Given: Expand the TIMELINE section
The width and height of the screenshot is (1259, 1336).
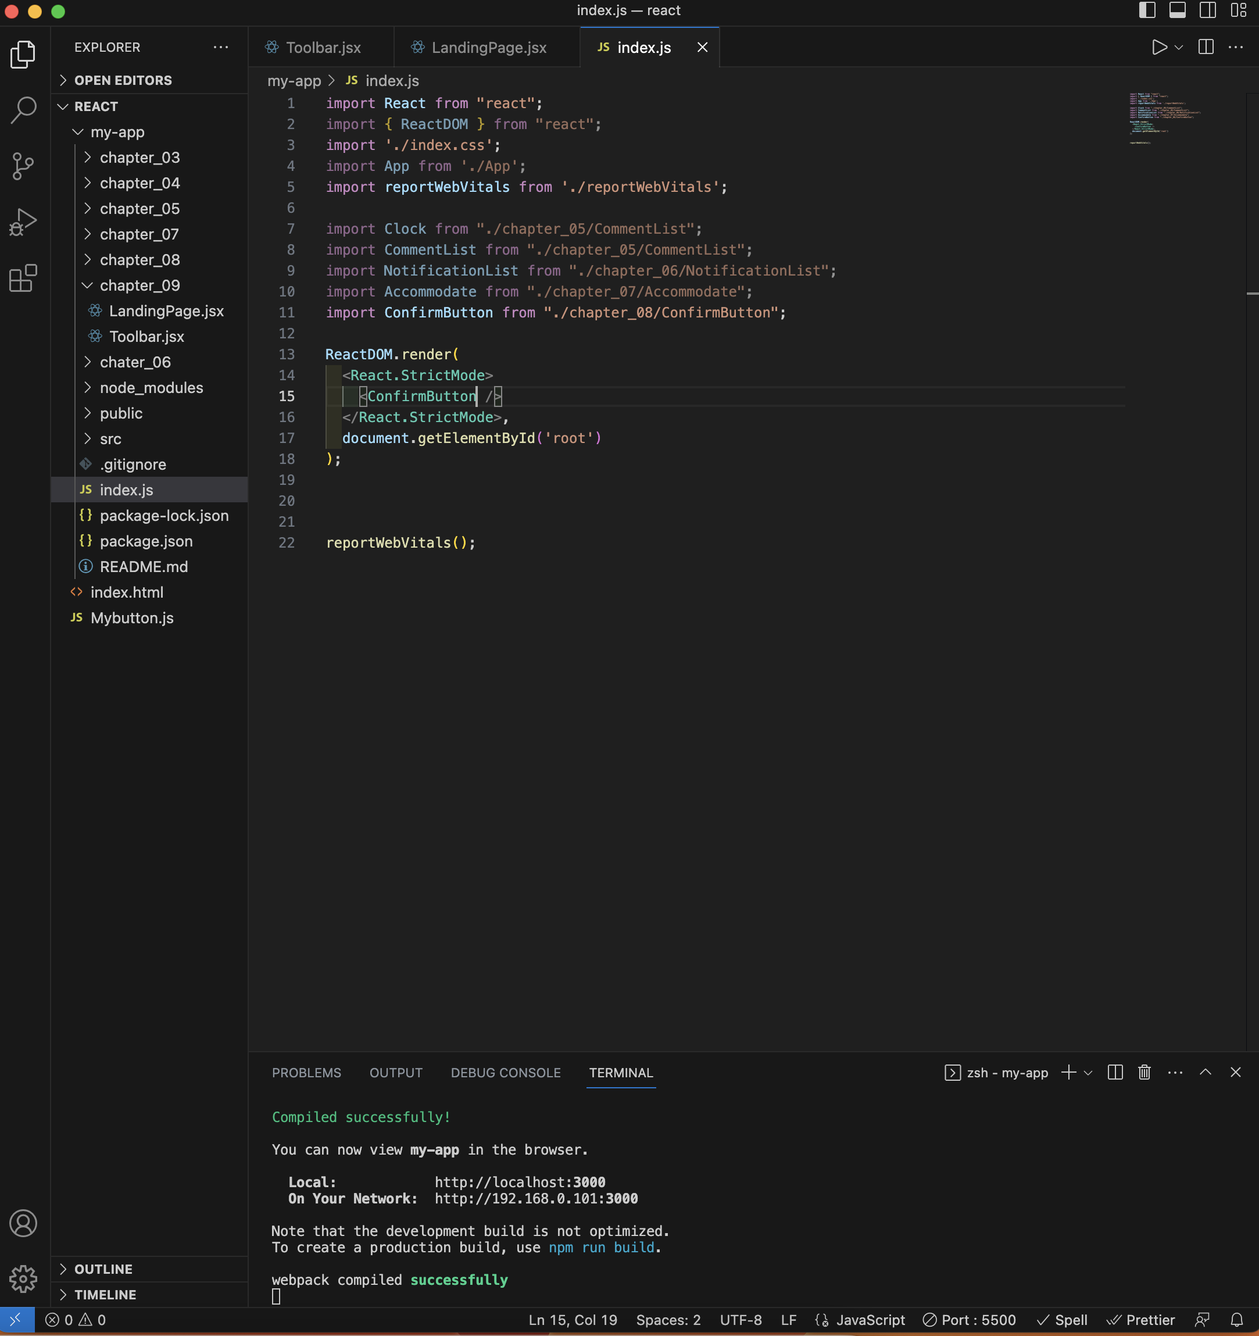Looking at the screenshot, I should pyautogui.click(x=149, y=1294).
